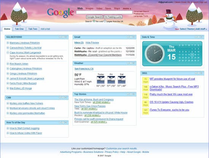
Task: Click the plus button in CNN widget header
Action: 60,97
